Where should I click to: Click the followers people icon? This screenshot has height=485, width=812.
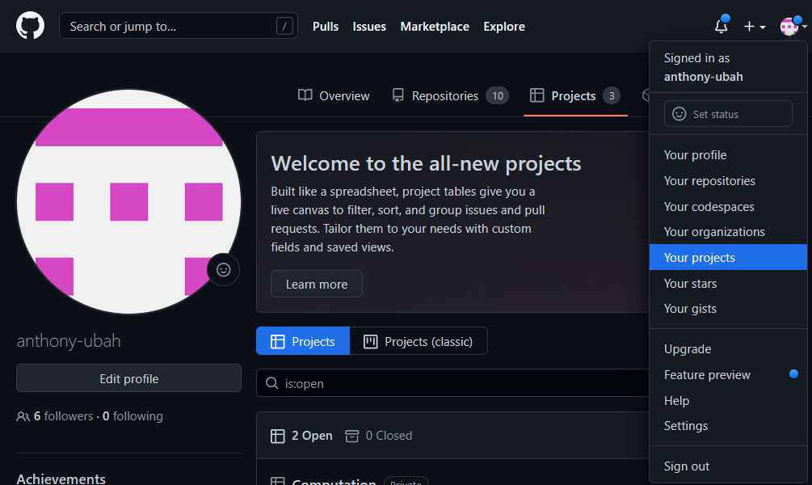(23, 417)
